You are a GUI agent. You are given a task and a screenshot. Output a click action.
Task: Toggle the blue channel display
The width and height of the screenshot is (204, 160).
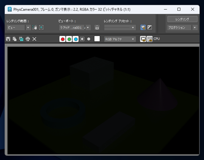[76, 39]
